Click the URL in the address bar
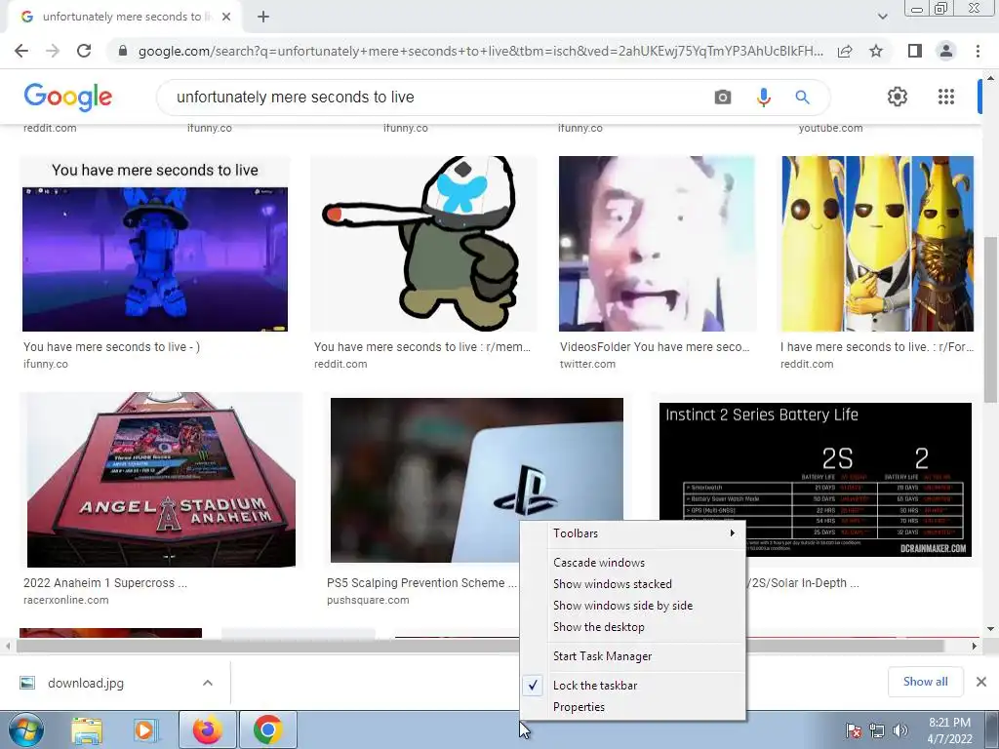Image resolution: width=999 pixels, height=749 pixels. coord(480,51)
